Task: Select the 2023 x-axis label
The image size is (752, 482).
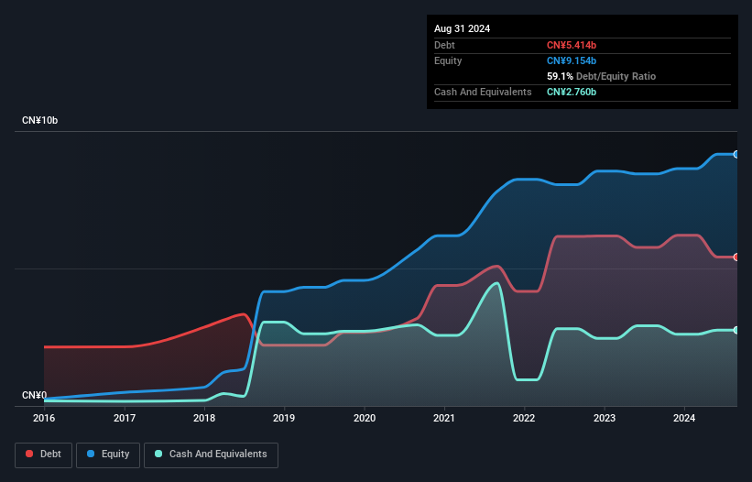Action: 605,418
